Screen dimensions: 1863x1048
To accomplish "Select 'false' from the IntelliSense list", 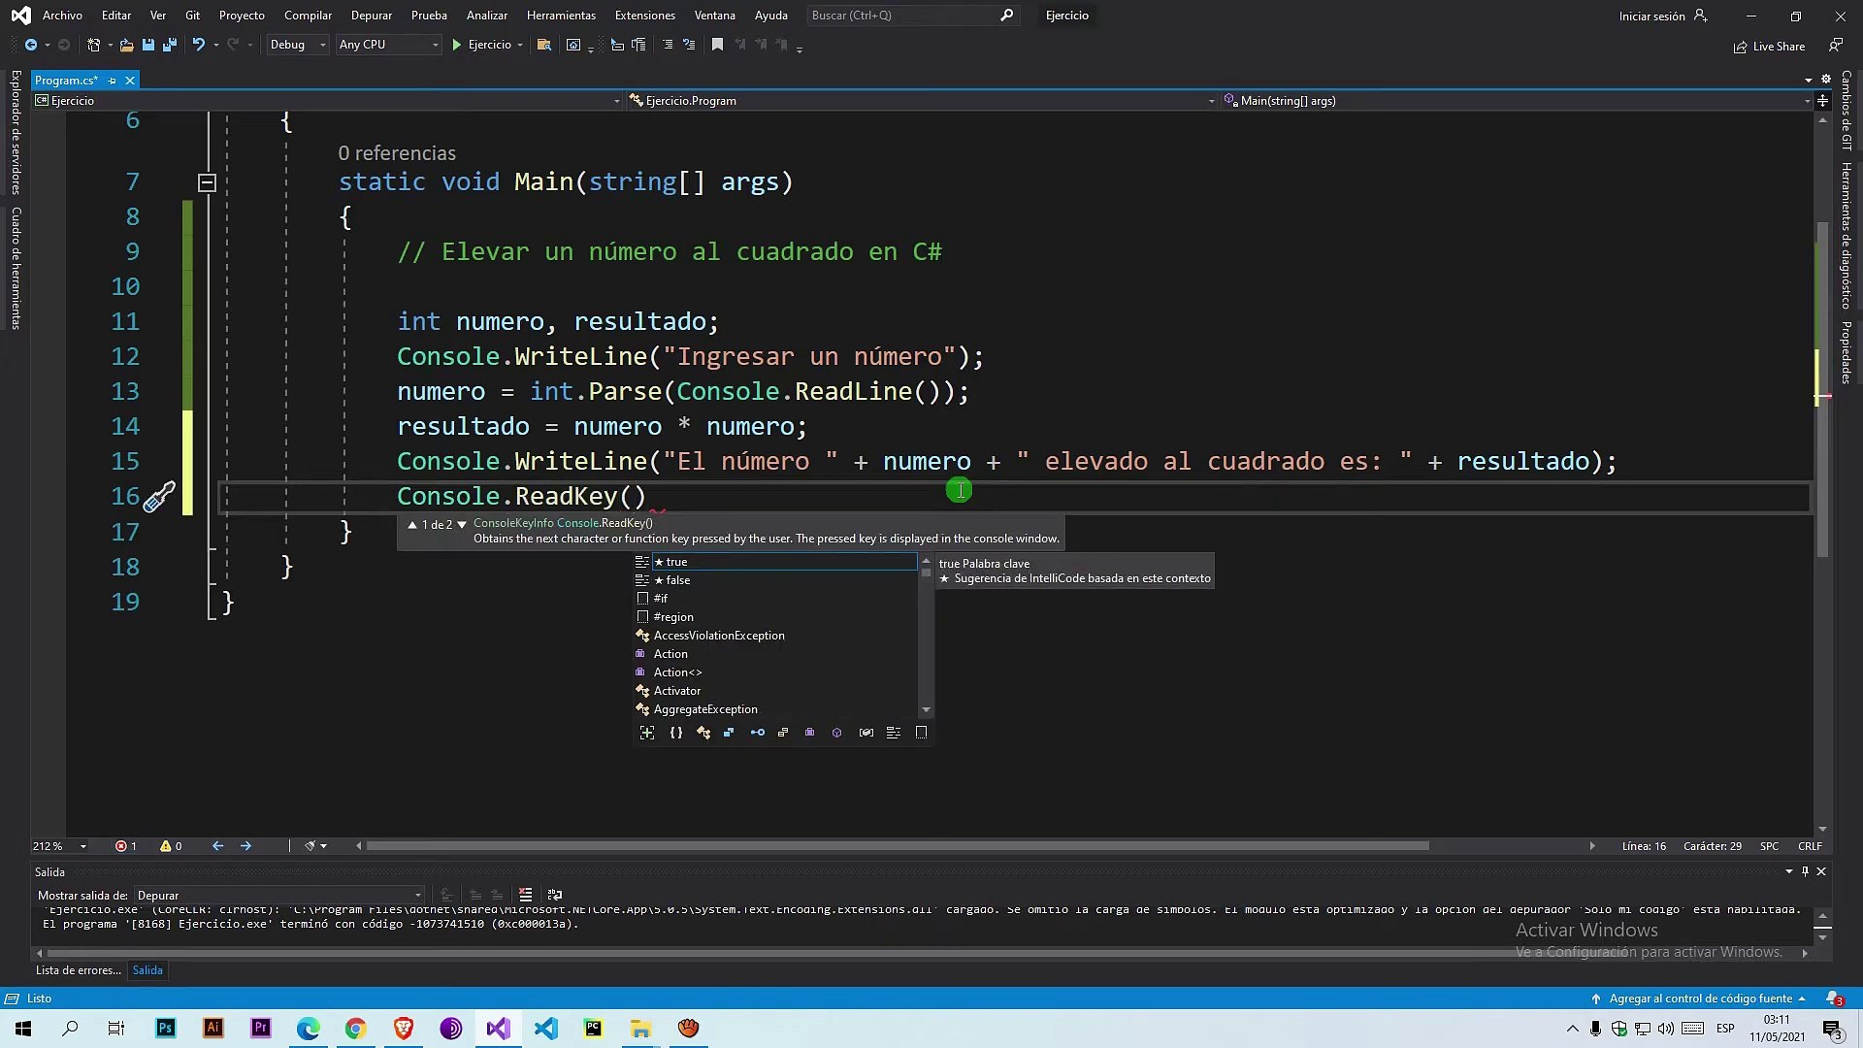I will pyautogui.click(x=678, y=580).
